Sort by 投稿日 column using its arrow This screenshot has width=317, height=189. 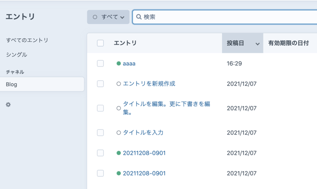(258, 44)
